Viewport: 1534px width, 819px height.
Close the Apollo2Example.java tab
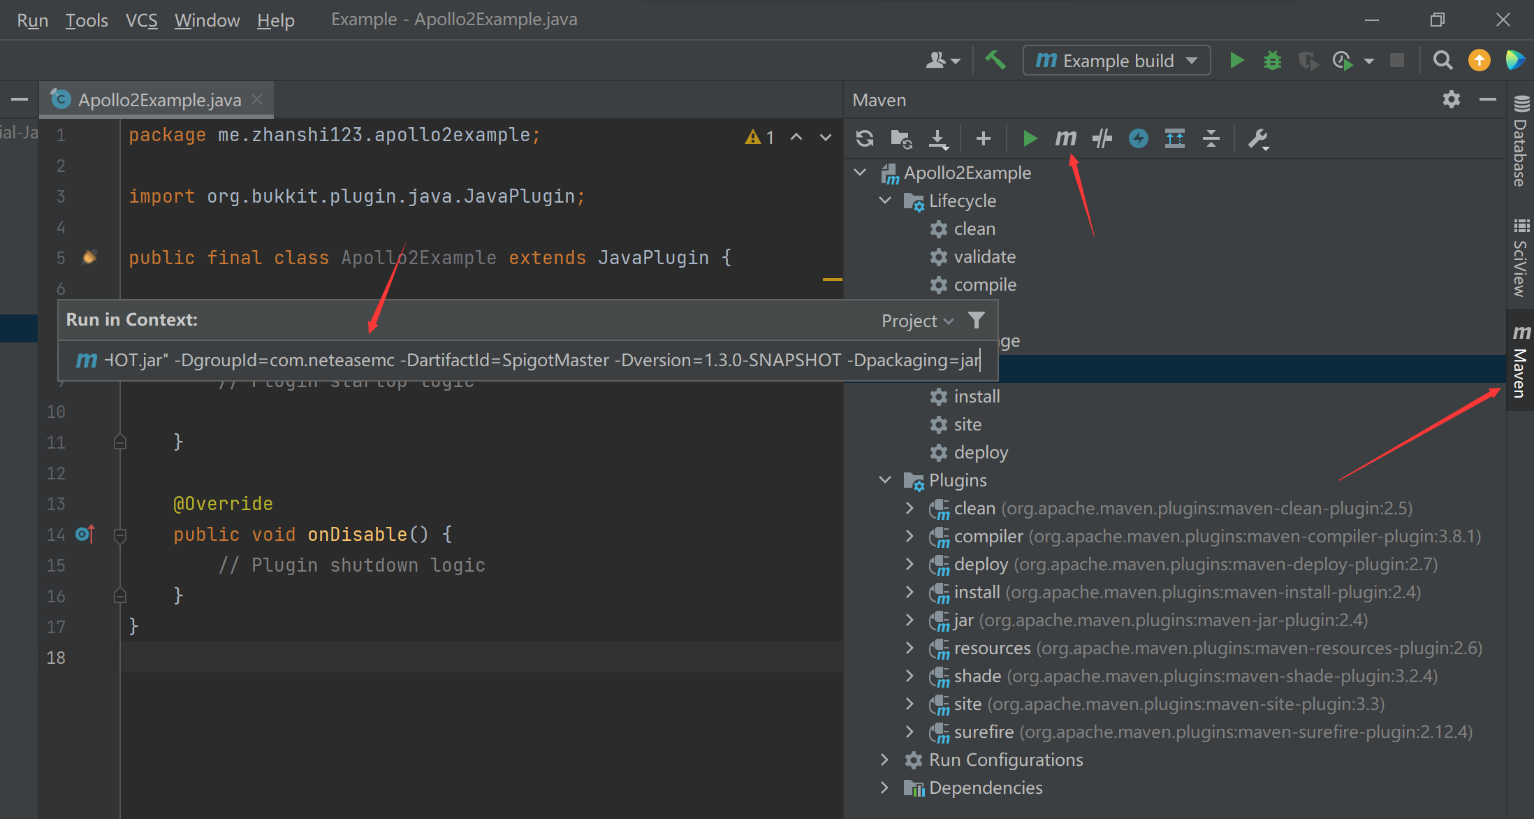click(257, 100)
